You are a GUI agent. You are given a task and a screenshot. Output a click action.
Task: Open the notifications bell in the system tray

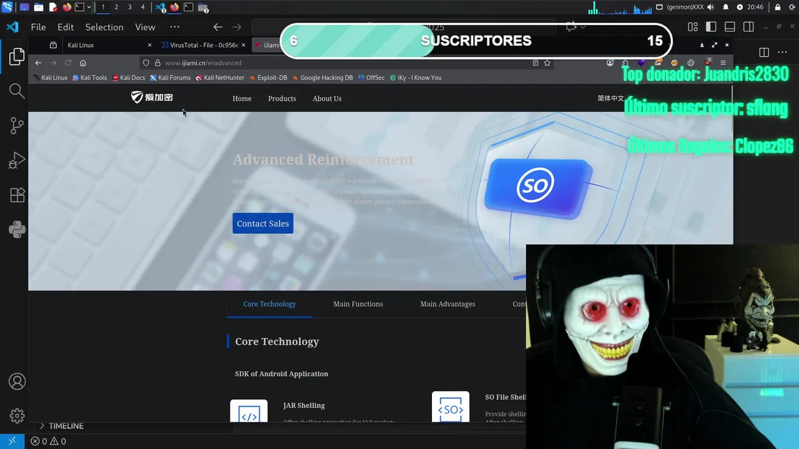click(x=726, y=7)
